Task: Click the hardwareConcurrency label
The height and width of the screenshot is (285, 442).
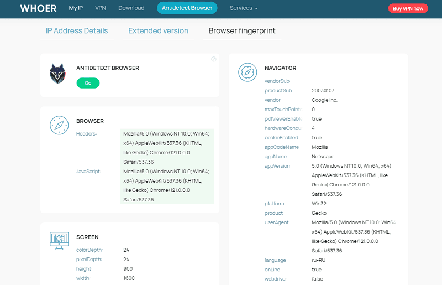Action: click(x=283, y=128)
